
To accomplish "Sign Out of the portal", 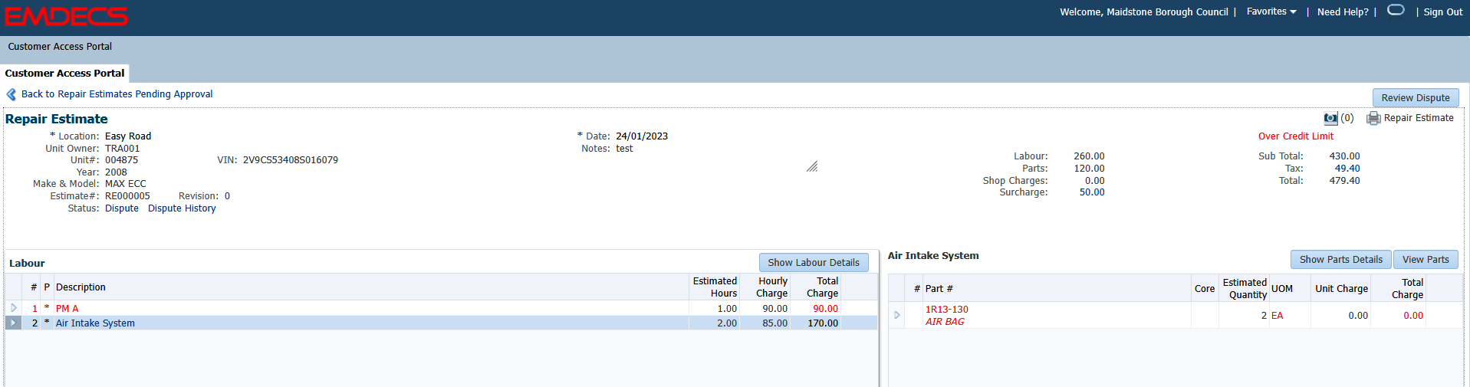I will 1443,12.
